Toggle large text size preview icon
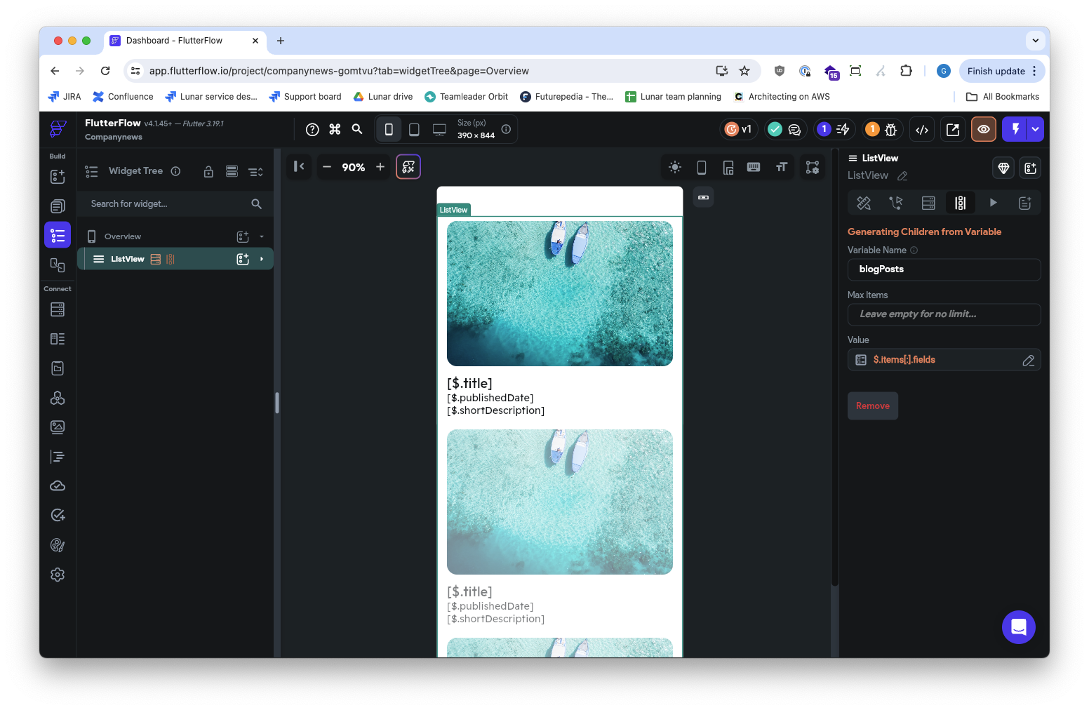Screen dimensions: 1089x710 (x=781, y=167)
